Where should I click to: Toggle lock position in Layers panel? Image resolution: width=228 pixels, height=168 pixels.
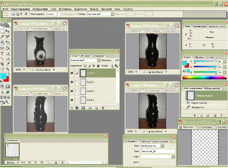click(94, 66)
